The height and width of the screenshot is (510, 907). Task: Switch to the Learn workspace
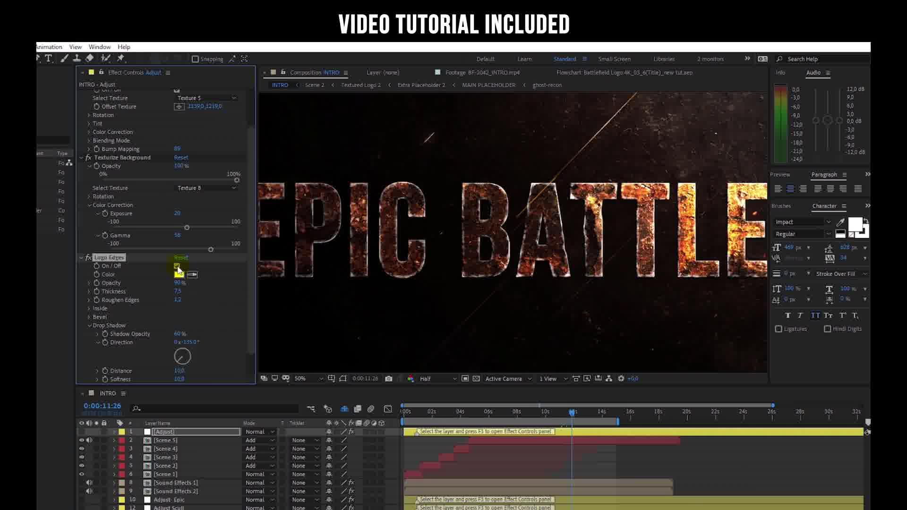(x=524, y=59)
